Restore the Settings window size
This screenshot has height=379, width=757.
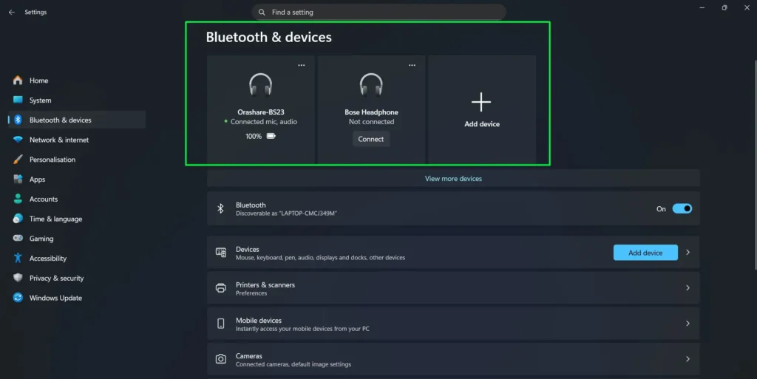(724, 7)
